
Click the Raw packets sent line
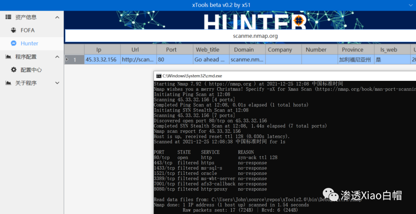[x=240, y=210]
